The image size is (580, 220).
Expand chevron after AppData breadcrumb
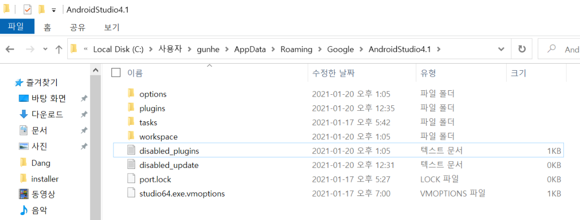273,49
